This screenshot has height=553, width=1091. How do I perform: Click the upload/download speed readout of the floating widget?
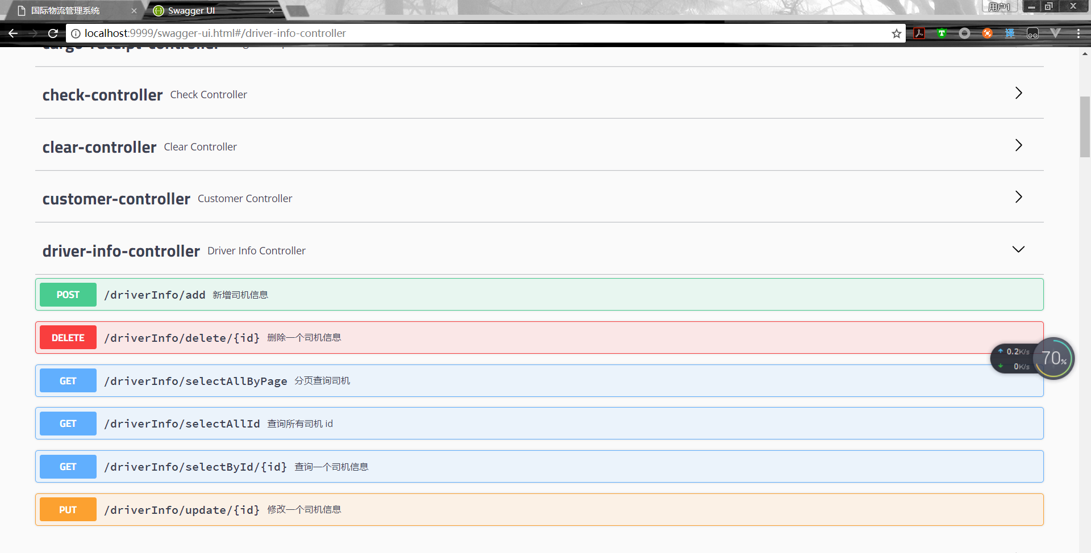tap(1014, 359)
